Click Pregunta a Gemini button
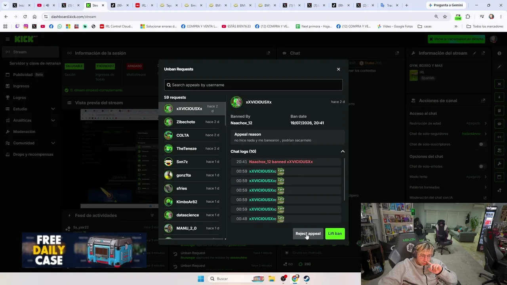 point(445,5)
